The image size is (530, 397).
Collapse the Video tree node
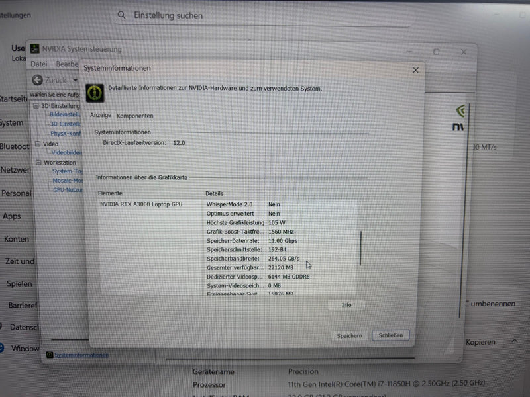point(38,144)
